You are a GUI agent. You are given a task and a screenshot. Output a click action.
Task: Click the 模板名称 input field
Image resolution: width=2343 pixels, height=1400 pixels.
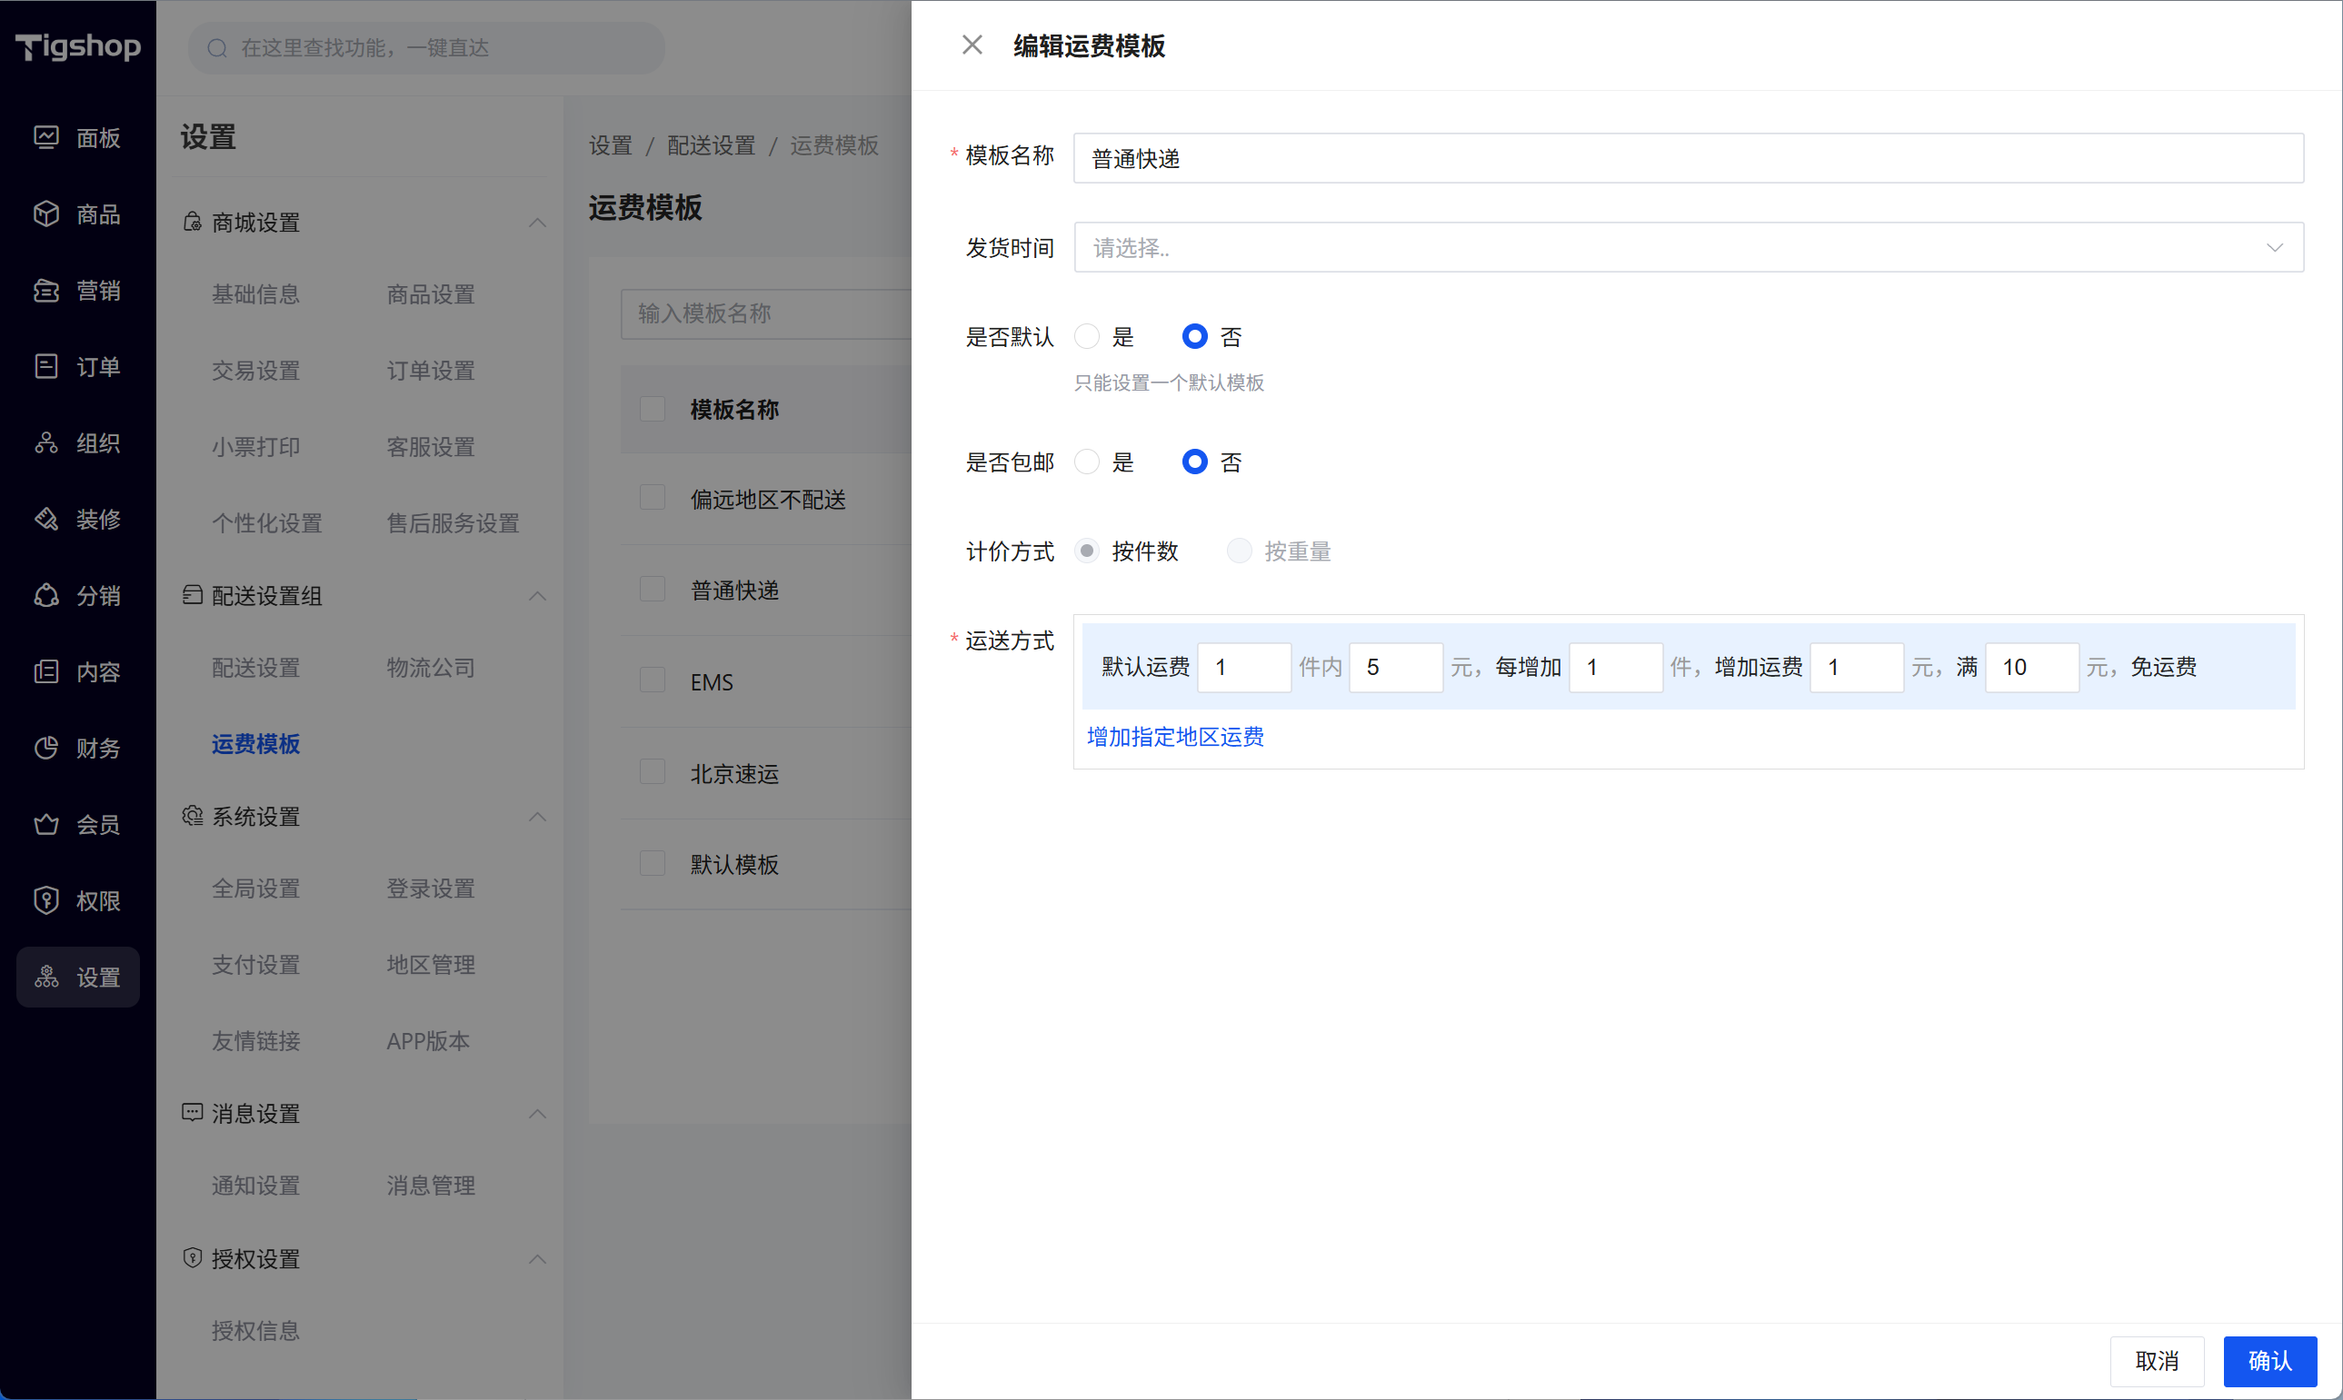(x=1687, y=158)
